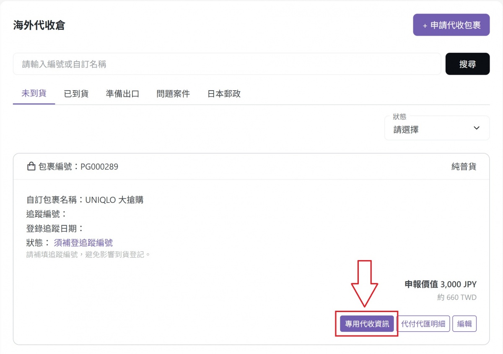The height and width of the screenshot is (354, 503).
Task: Click the 編輯 button
Action: (x=464, y=324)
